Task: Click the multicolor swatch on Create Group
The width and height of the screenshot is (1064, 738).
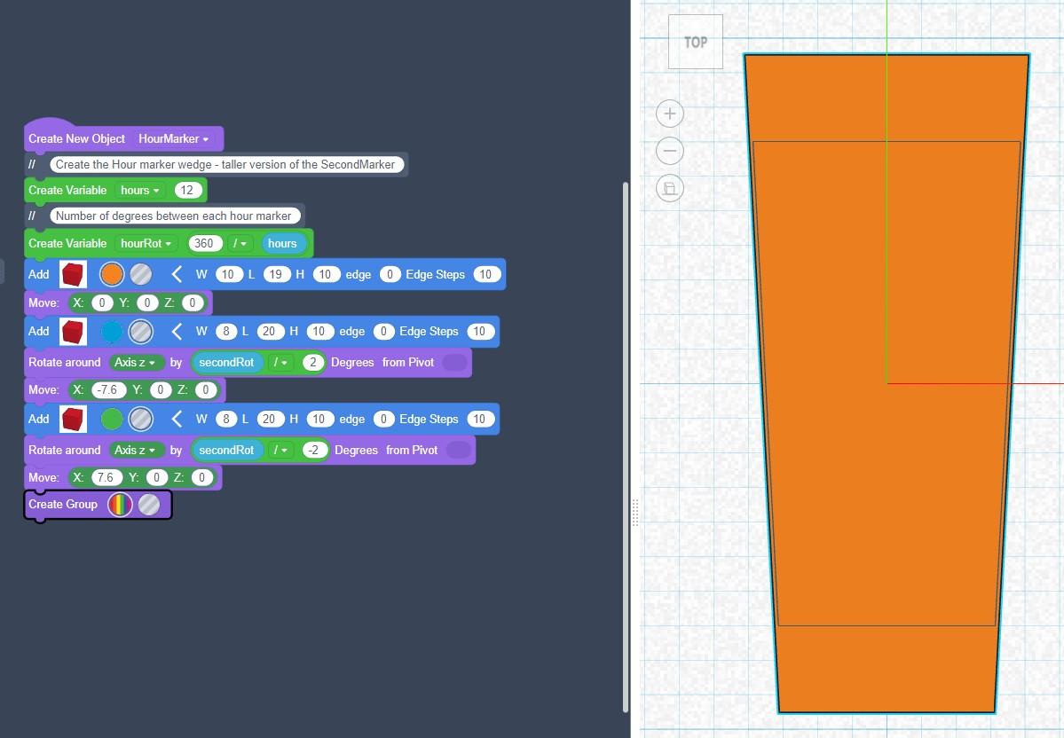Action: pyautogui.click(x=120, y=505)
